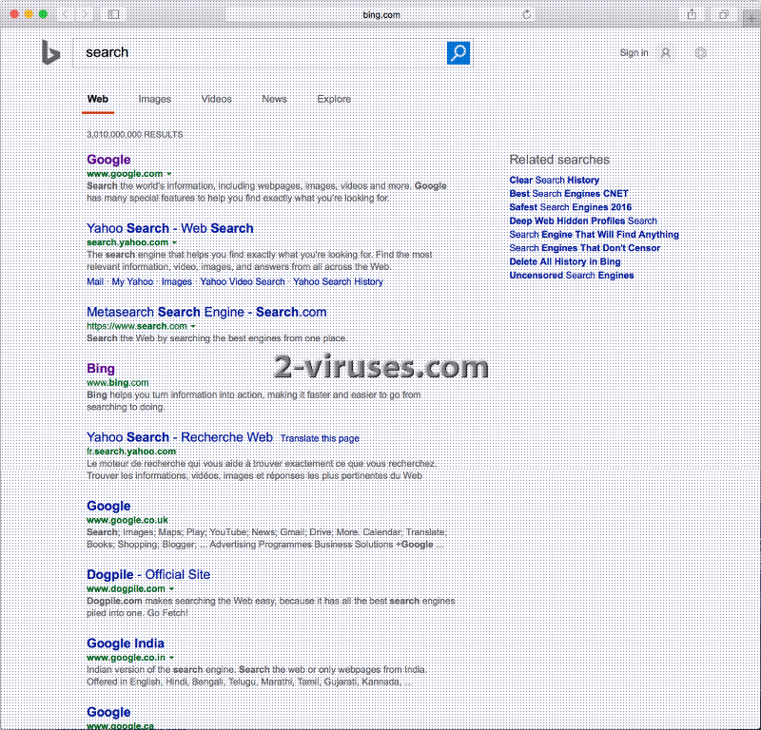Expand dropdown next to https://www.search.com
This screenshot has width=761, height=730.
click(193, 326)
